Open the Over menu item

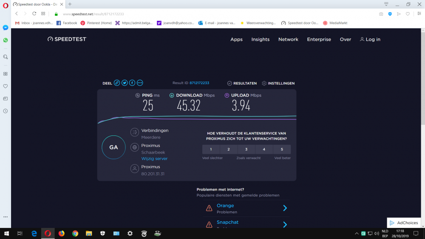pos(345,39)
